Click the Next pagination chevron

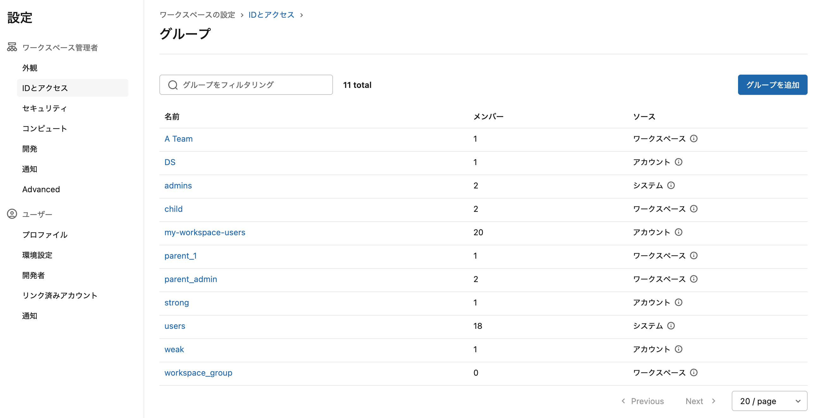click(x=714, y=401)
